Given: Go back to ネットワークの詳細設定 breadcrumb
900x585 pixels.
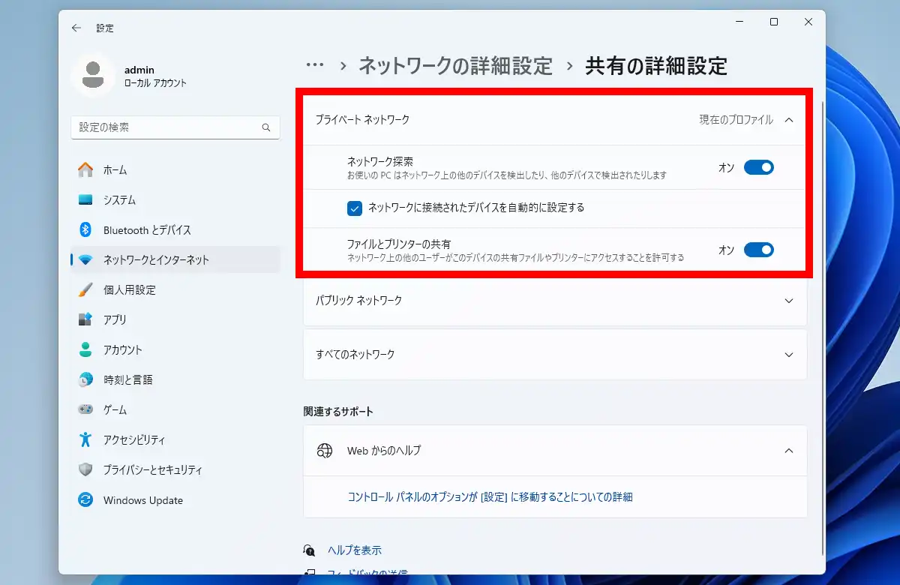Looking at the screenshot, I should 455,65.
